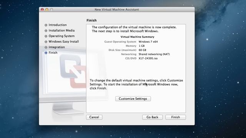
Task: Click the Finish button
Action: click(x=176, y=117)
